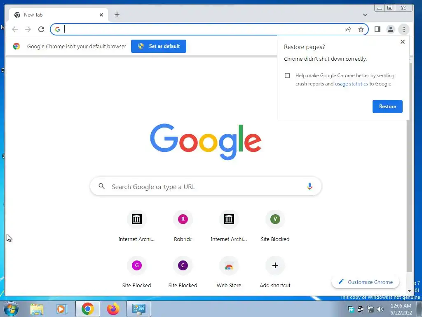
Task: Open a new tab with plus button
Action: coord(117,15)
